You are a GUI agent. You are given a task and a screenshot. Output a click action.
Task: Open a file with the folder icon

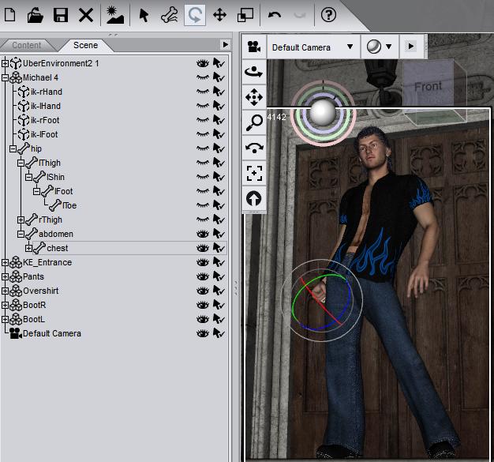(35, 15)
